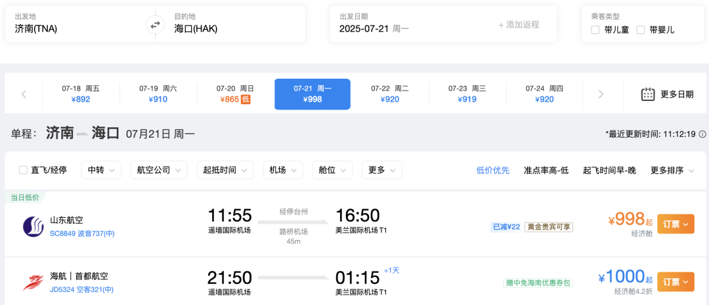Expand the 更多排序 sort dropdown
This screenshot has width=709, height=305.
[672, 171]
